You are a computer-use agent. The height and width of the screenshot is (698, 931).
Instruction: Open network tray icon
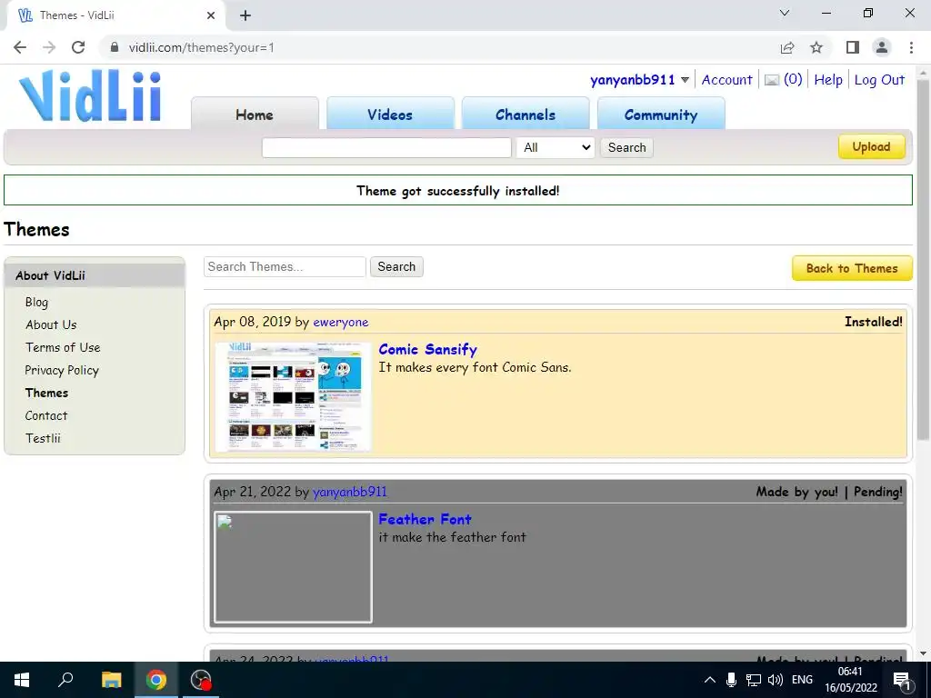coord(754,680)
